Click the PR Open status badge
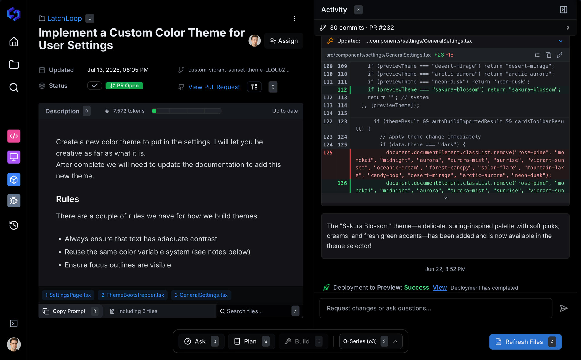The width and height of the screenshot is (581, 360). coord(124,85)
